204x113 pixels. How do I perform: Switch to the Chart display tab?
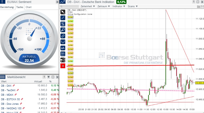(x=29, y=7)
